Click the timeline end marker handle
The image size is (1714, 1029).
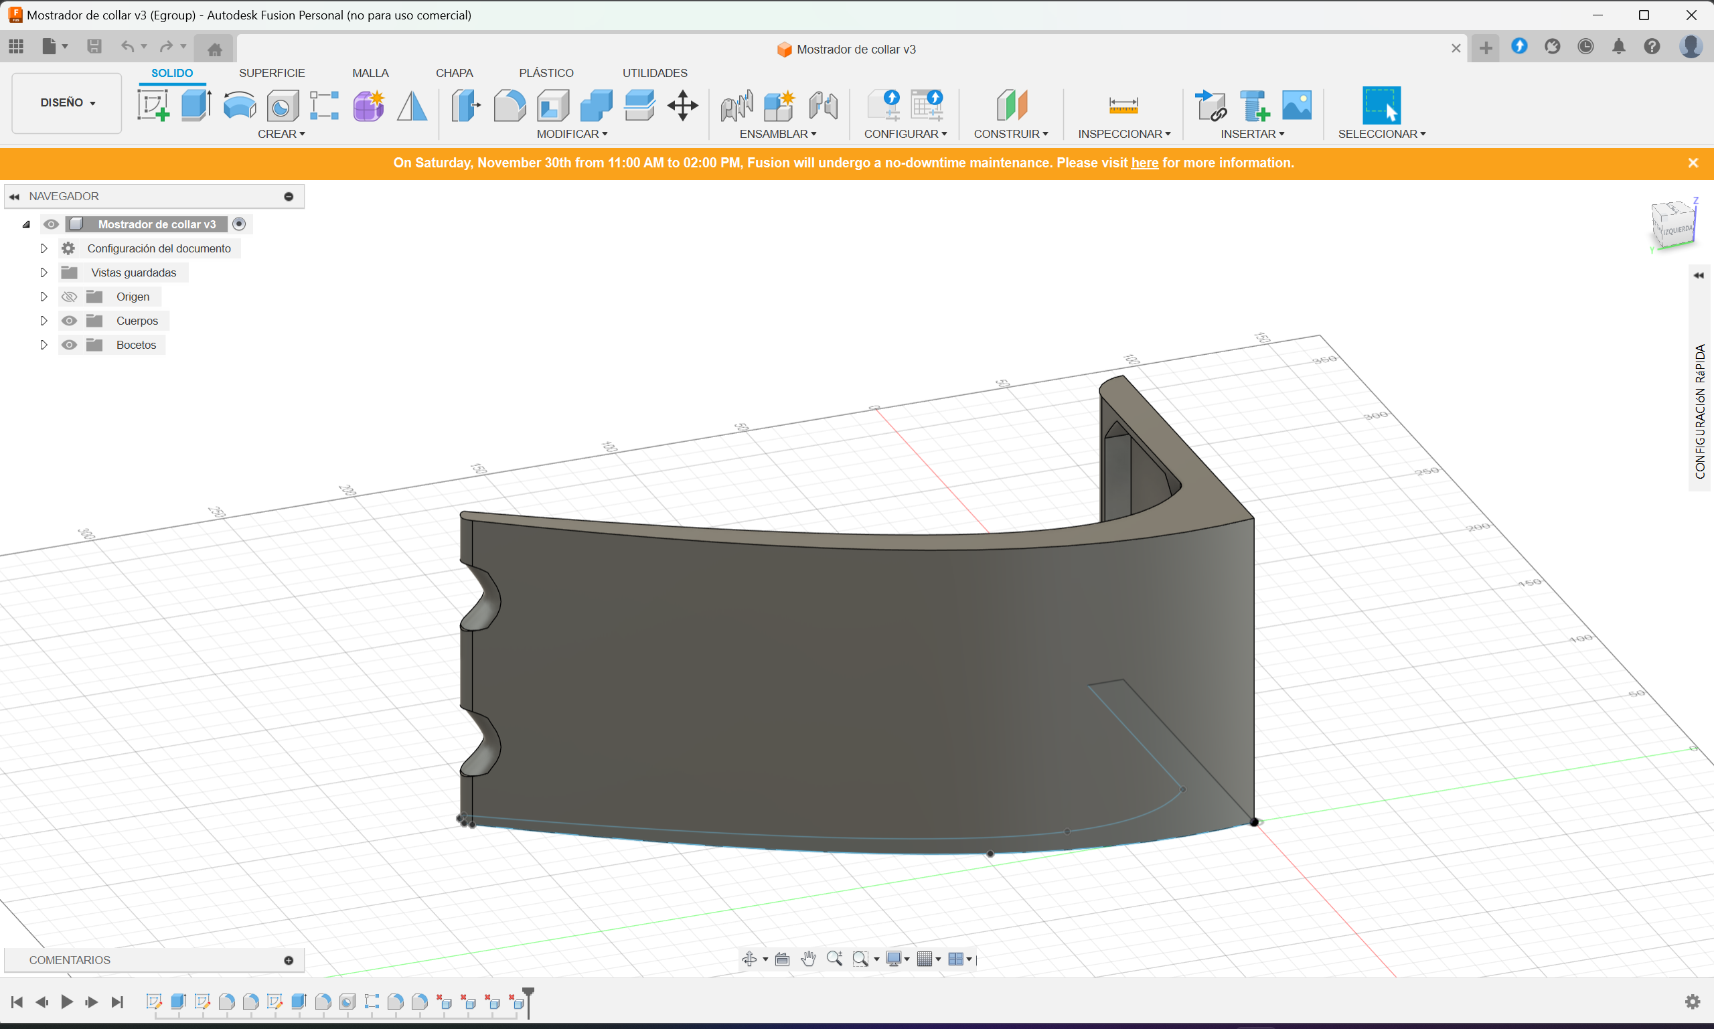click(x=528, y=1002)
